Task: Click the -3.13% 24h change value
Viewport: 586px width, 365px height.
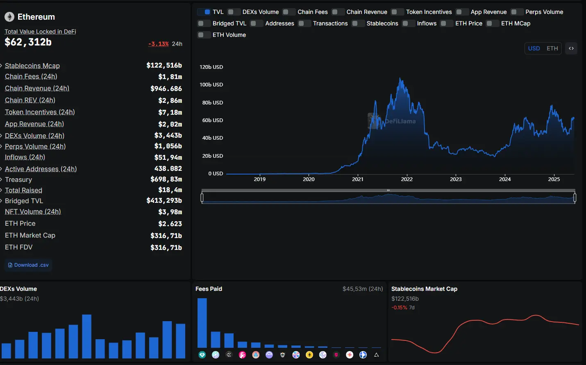Action: pyautogui.click(x=158, y=44)
